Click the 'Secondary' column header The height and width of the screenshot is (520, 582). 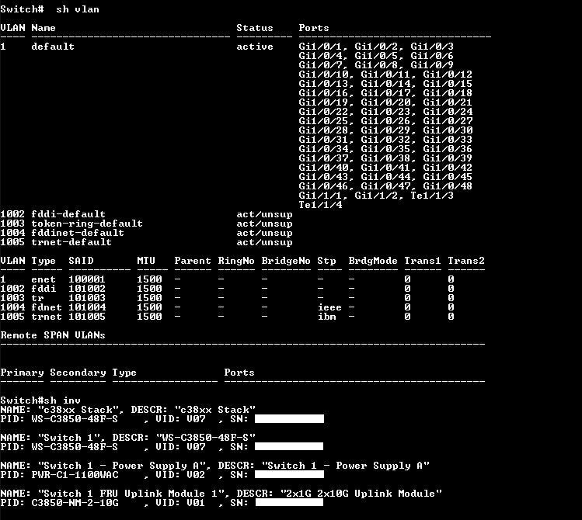(78, 373)
